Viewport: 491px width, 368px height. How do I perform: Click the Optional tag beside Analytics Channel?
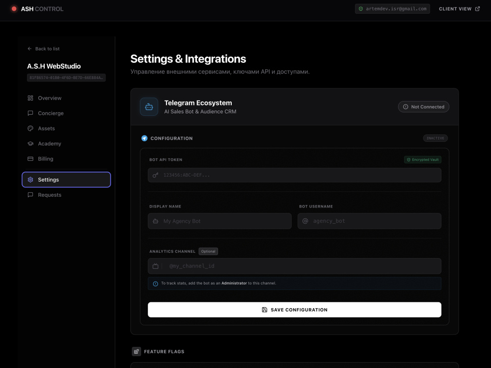208,251
